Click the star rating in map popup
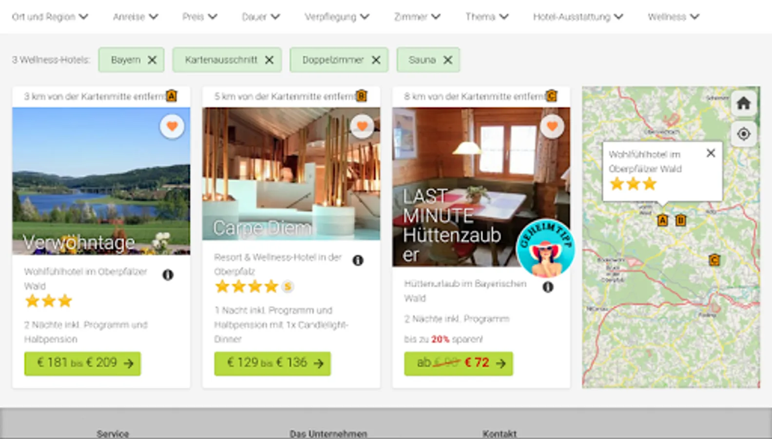Image resolution: width=772 pixels, height=439 pixels. click(x=633, y=184)
